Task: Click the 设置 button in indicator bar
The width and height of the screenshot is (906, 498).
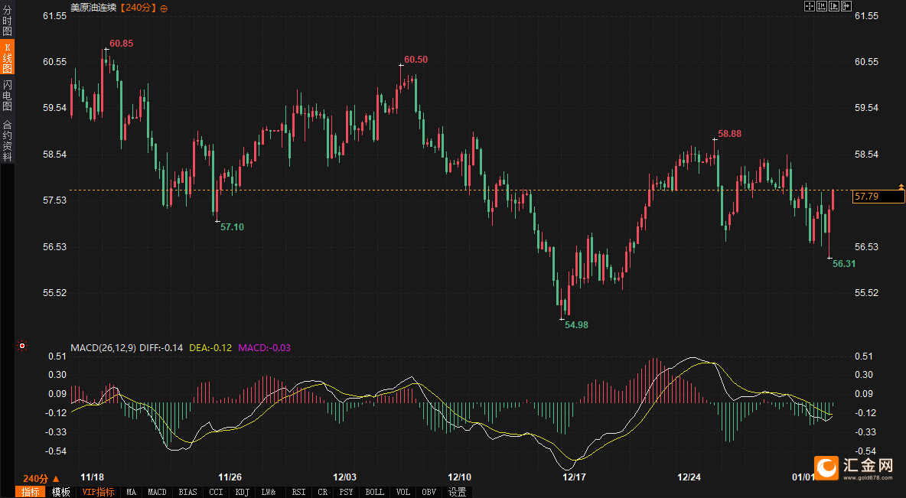Action: pyautogui.click(x=458, y=492)
